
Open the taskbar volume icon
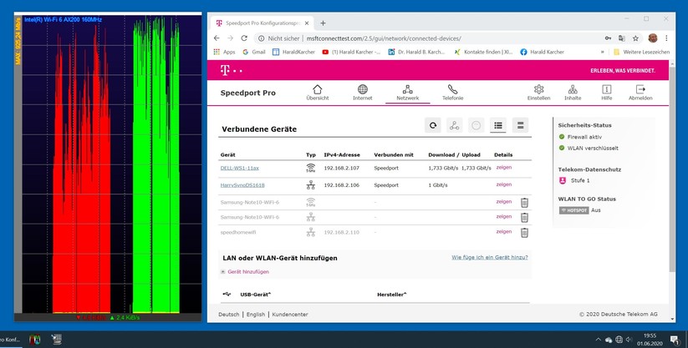[629, 339]
